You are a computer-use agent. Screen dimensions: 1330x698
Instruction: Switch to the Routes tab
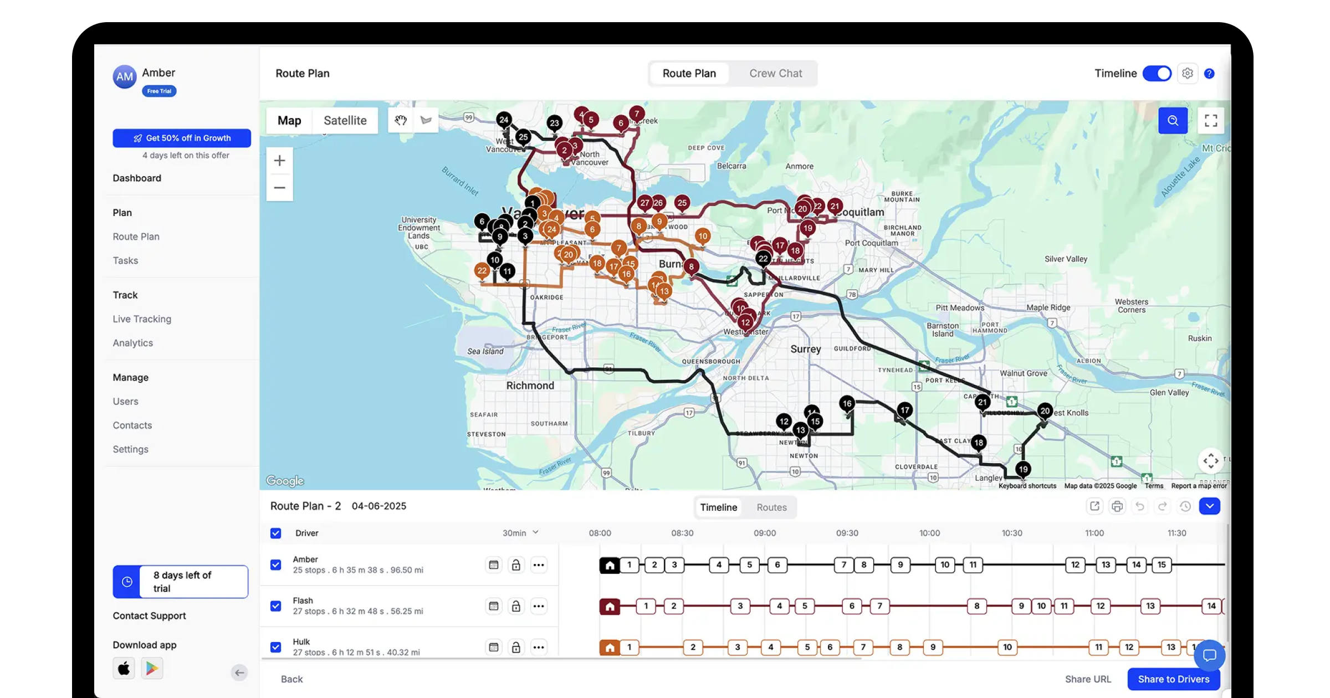click(771, 507)
